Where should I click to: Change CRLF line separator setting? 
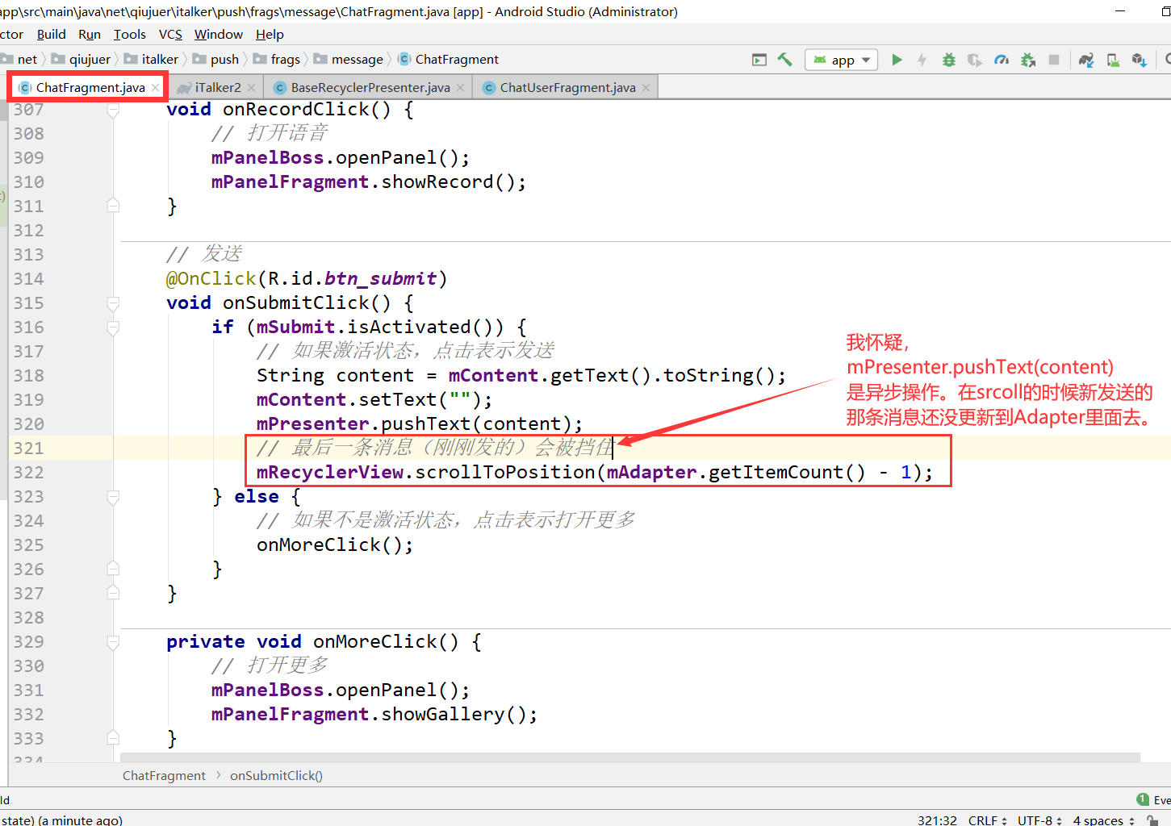point(988,820)
